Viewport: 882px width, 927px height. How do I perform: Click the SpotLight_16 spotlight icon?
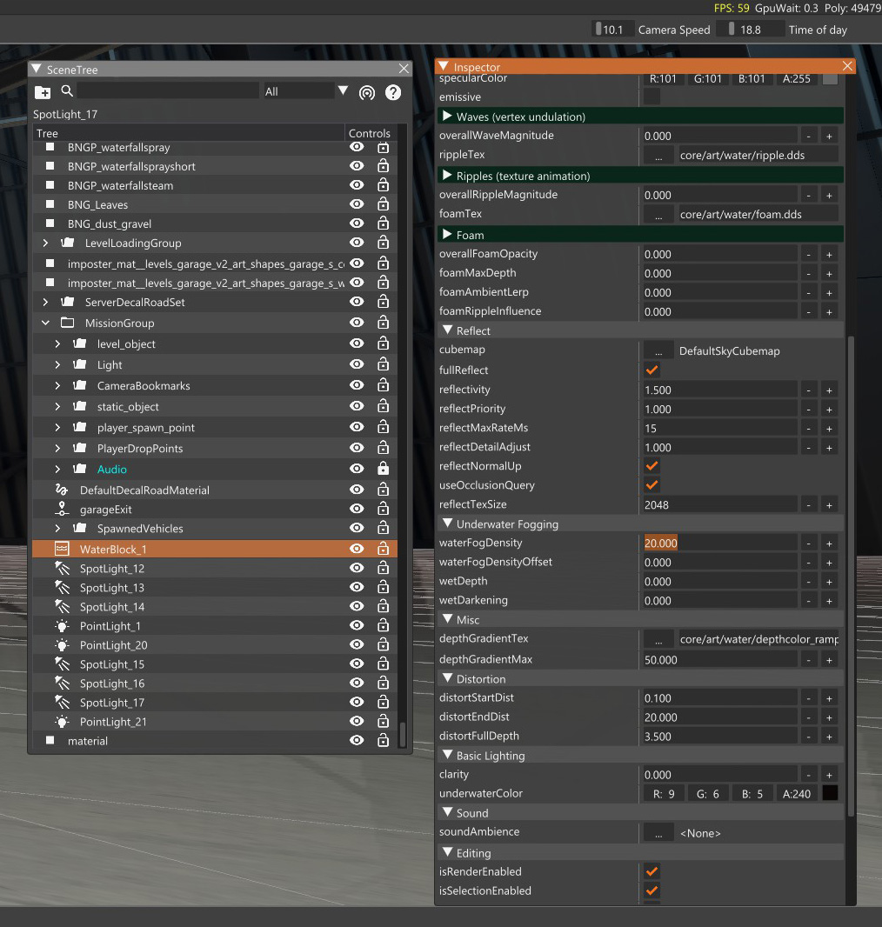coord(62,683)
